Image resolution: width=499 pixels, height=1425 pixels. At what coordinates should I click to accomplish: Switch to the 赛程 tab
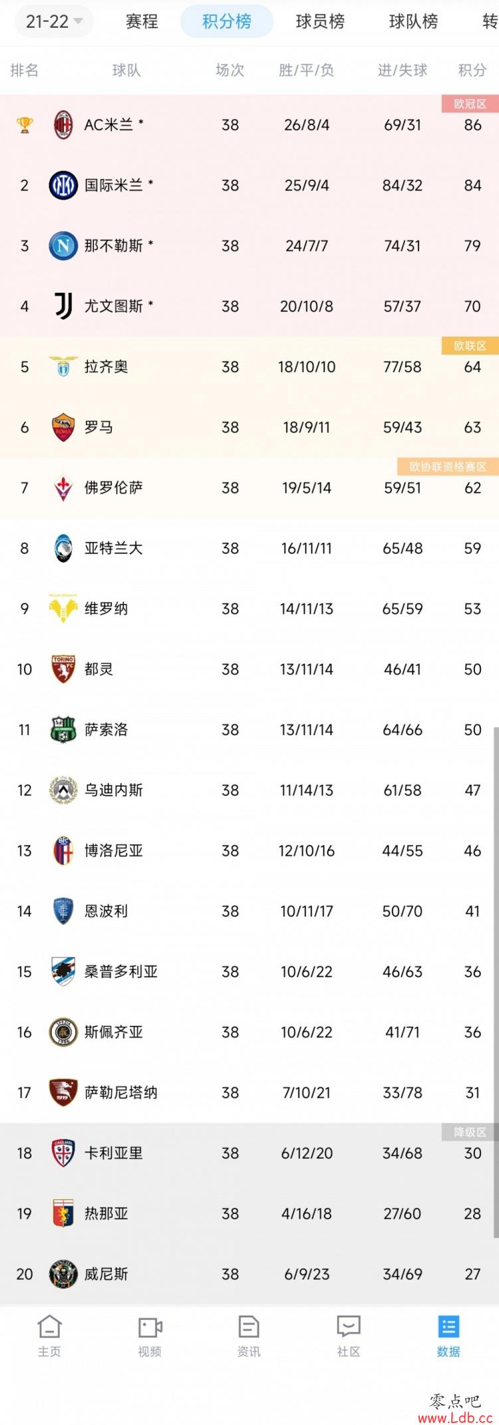[x=142, y=21]
